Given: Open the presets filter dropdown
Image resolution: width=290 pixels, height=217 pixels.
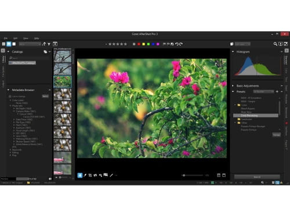Looking at the screenshot, I should [x=264, y=91].
